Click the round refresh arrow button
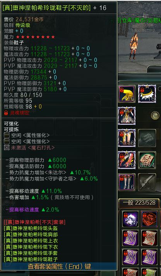This screenshot has width=161, height=276. click(x=155, y=116)
